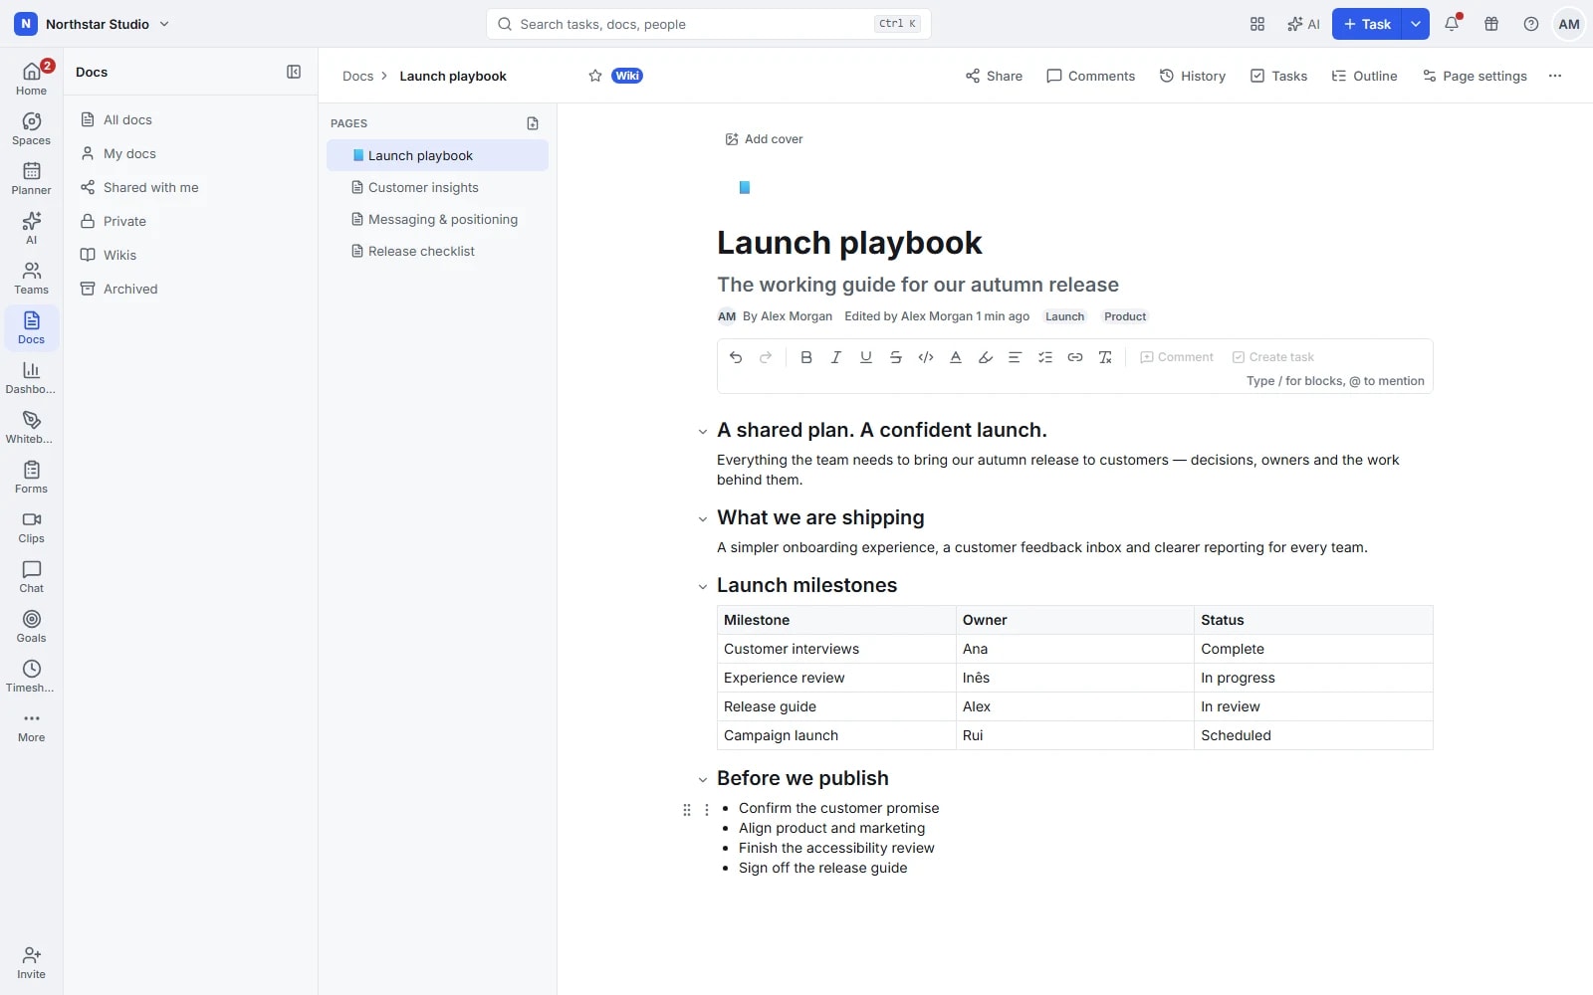Open the text color picker
Viewport: 1593px width, 995px height.
pyautogui.click(x=956, y=357)
